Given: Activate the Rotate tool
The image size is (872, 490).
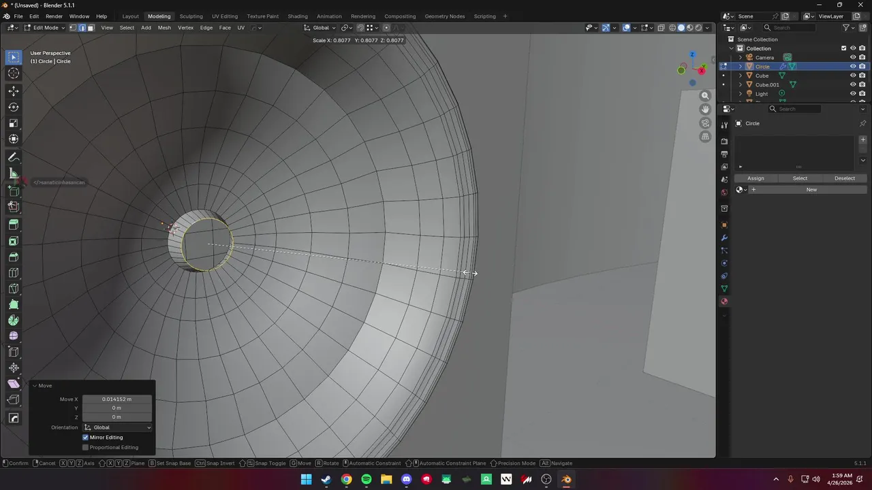Looking at the screenshot, I should (14, 108).
